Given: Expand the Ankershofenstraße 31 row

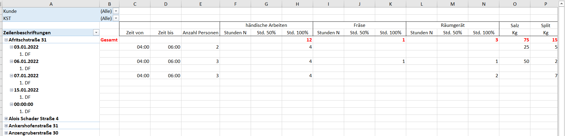Looking at the screenshot, I should (x=6, y=126).
